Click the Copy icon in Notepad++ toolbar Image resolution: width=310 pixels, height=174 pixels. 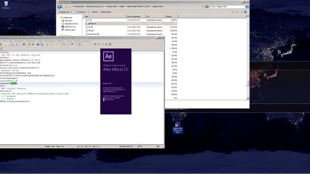tap(20, 44)
